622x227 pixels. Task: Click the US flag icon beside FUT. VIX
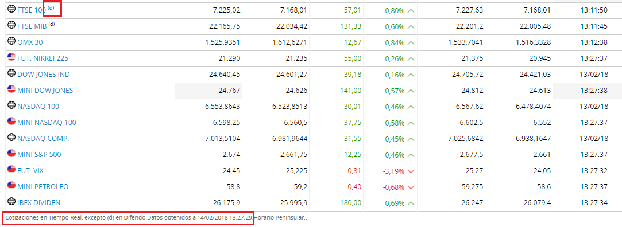point(11,170)
